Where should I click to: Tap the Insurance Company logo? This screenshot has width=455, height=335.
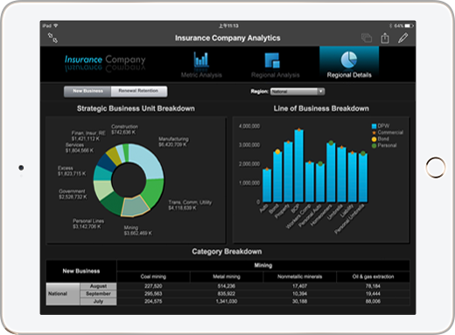(105, 60)
